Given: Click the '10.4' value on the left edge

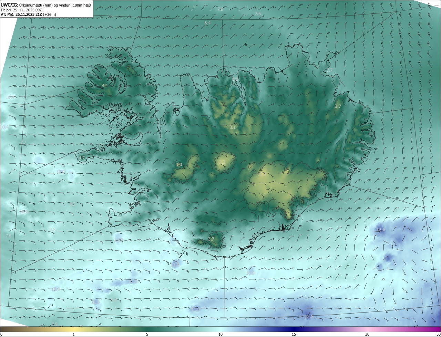Looking at the screenshot, I should click(x=4, y=127).
